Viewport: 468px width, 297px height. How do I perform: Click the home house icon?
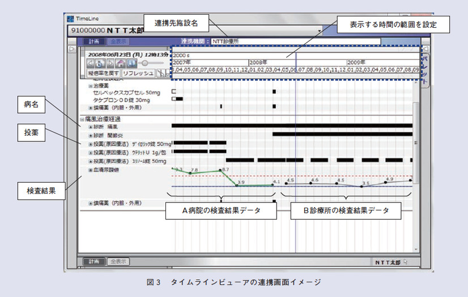120,63
